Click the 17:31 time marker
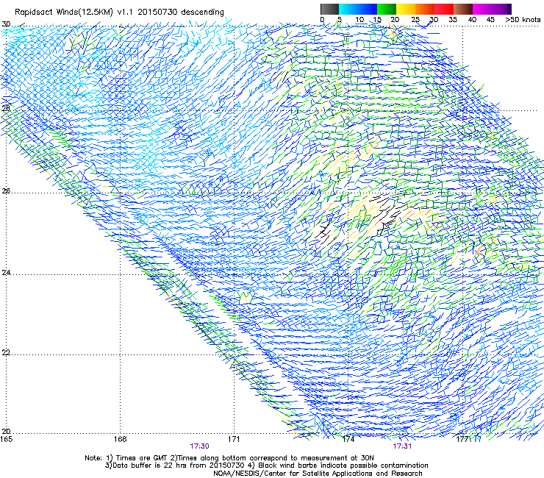This screenshot has width=544, height=478. coord(402,446)
